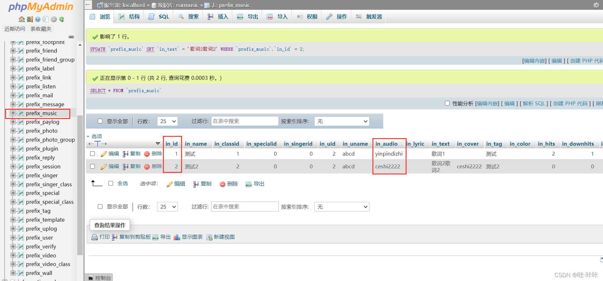Click the 表收藏夹 favorites button
Viewport: 603px width, 281px height.
click(x=41, y=29)
